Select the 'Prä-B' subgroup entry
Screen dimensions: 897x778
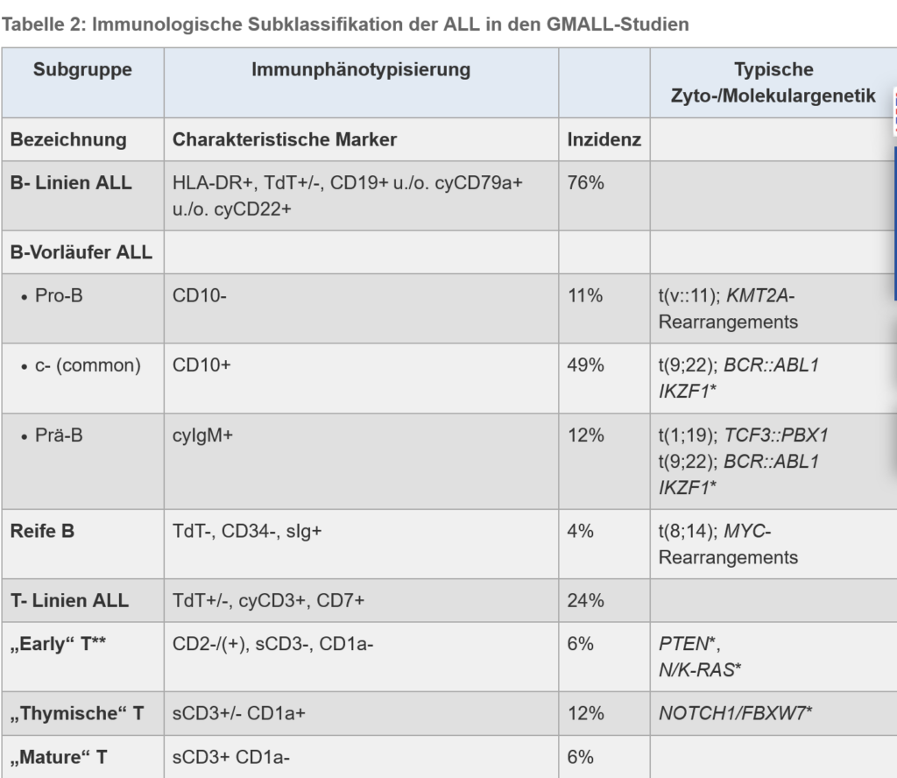point(60,435)
